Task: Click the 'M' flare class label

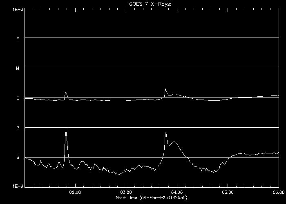Action: 18,68
